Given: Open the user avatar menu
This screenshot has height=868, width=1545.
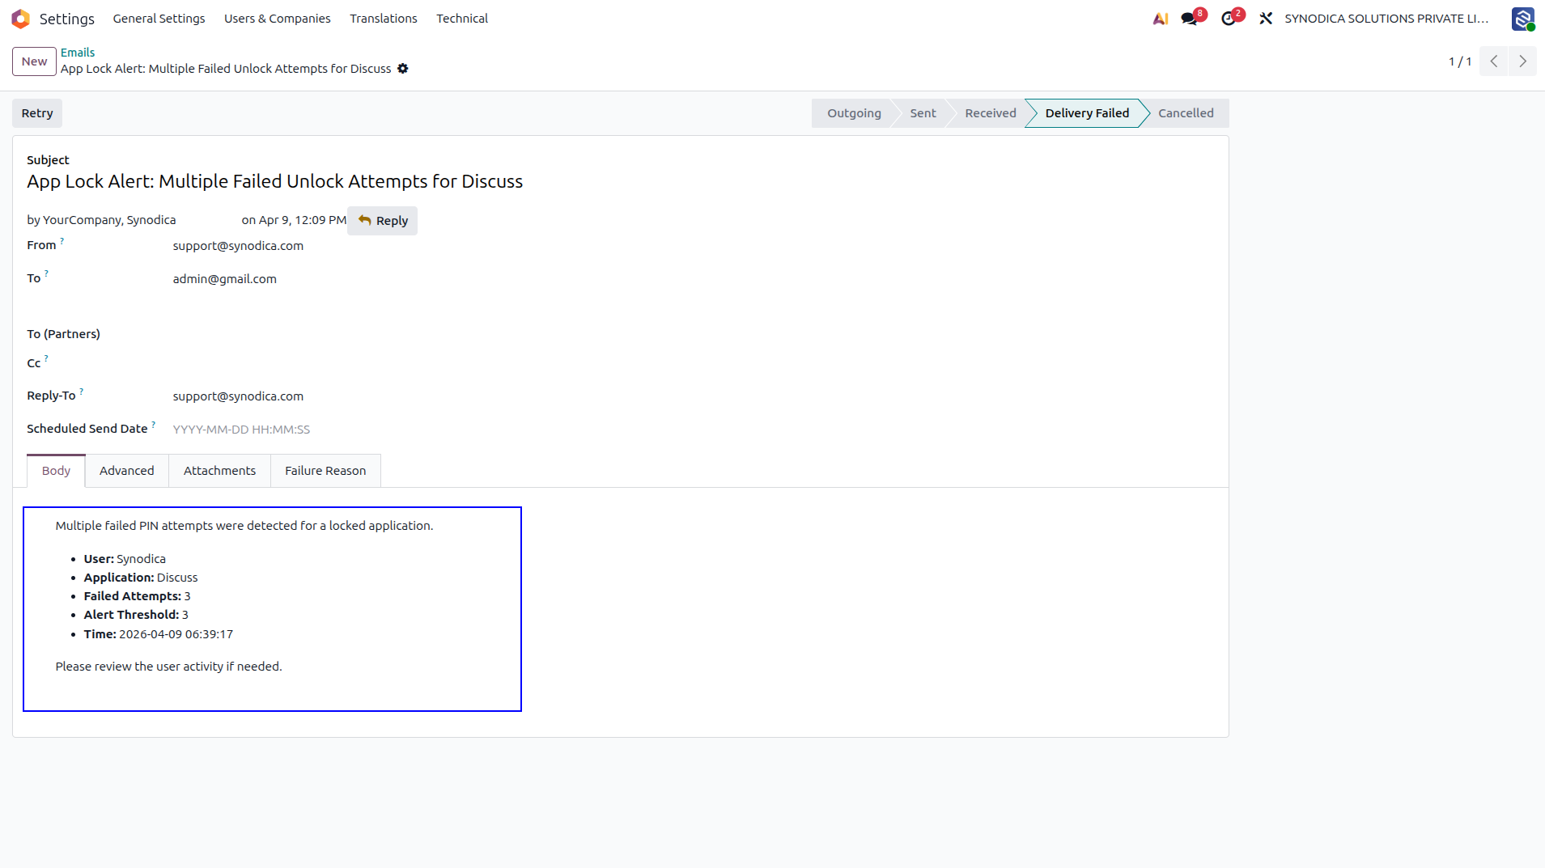Looking at the screenshot, I should [x=1523, y=19].
